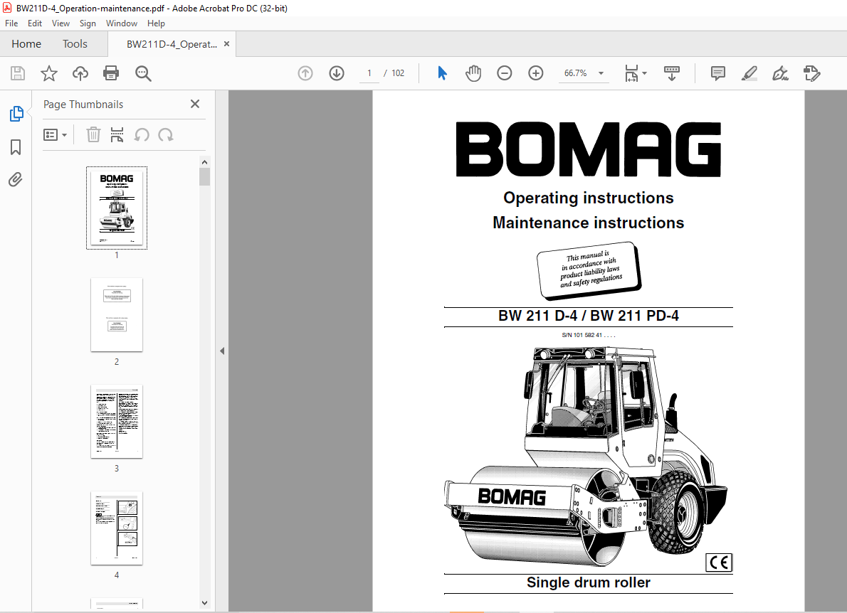
Task: Click the scrolling mode download-style icon
Action: click(x=671, y=73)
